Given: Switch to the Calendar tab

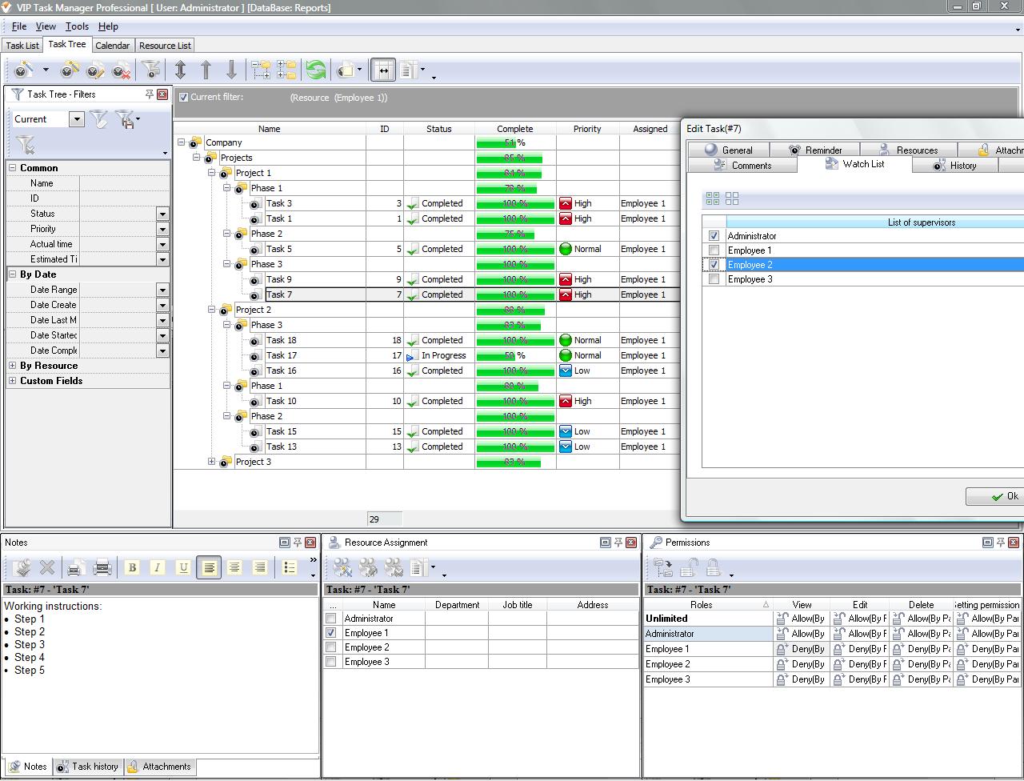Looking at the screenshot, I should pos(112,46).
